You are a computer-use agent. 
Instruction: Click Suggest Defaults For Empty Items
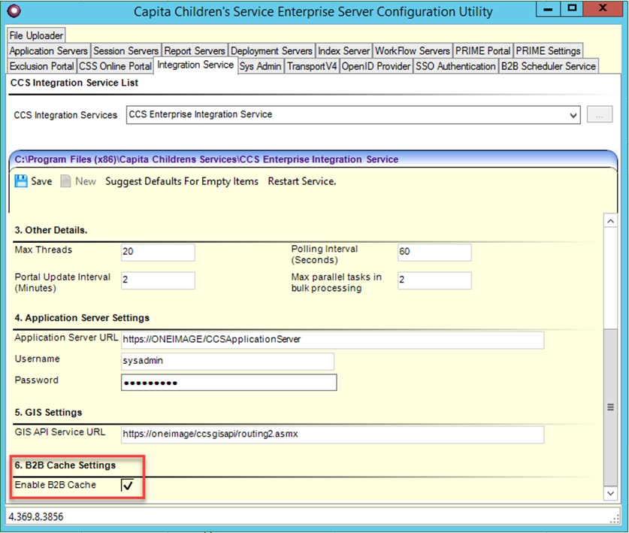[182, 181]
